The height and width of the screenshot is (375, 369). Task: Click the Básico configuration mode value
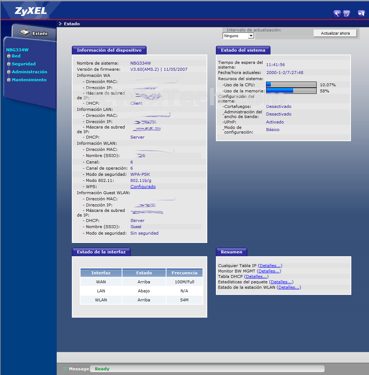[x=273, y=130]
